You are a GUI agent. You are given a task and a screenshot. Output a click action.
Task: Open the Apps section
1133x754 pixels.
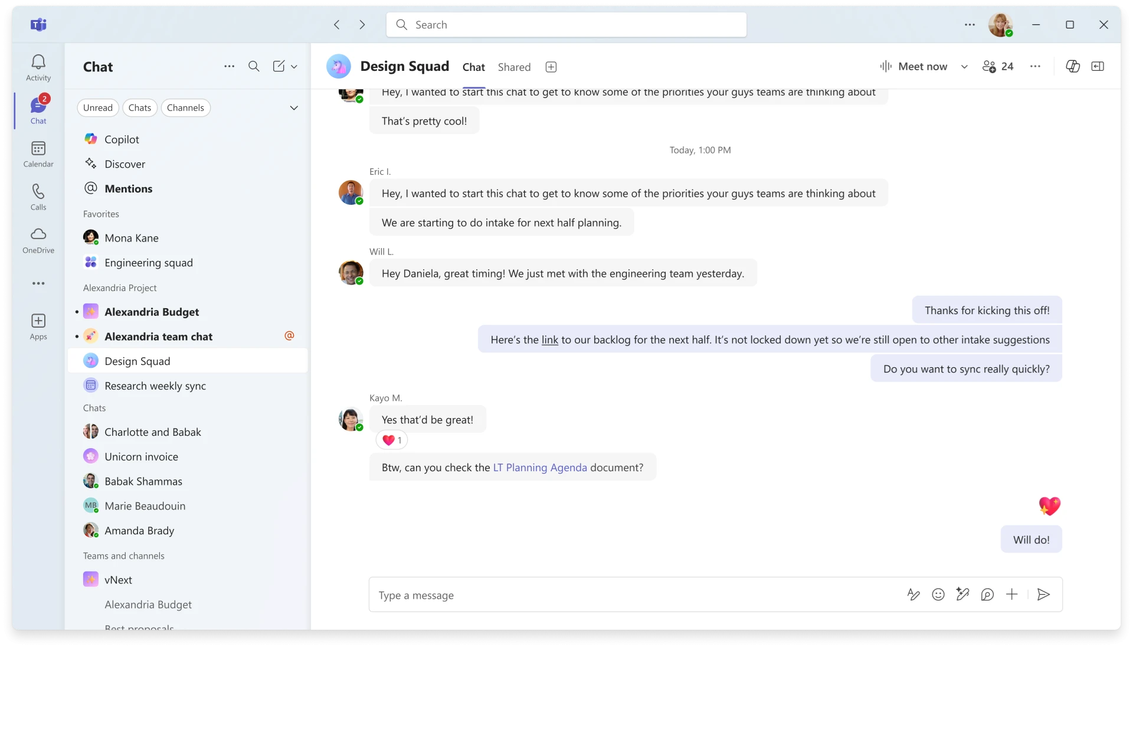tap(38, 327)
